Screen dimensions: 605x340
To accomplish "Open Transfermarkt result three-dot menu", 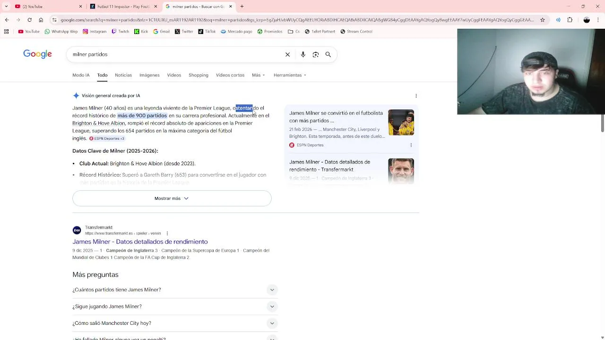I will 167,233.
